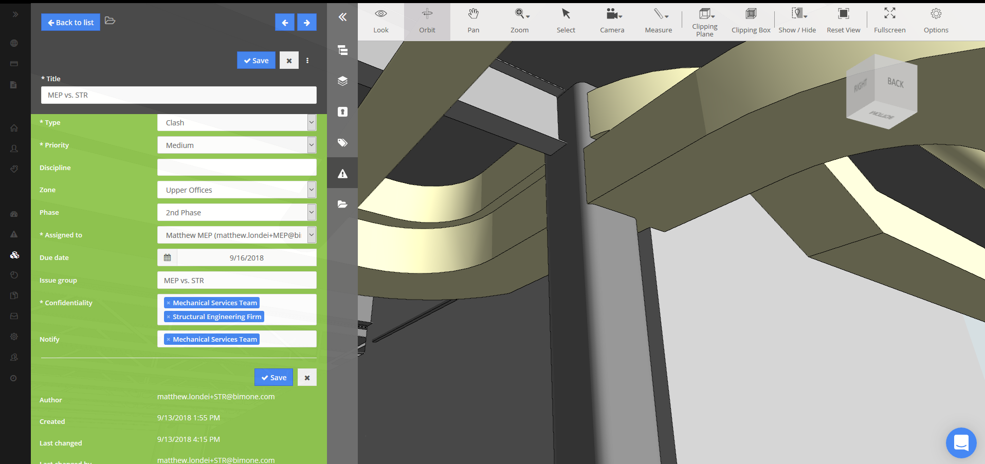Open the document icon in navigation sidebar
985x464 pixels.
point(14,85)
